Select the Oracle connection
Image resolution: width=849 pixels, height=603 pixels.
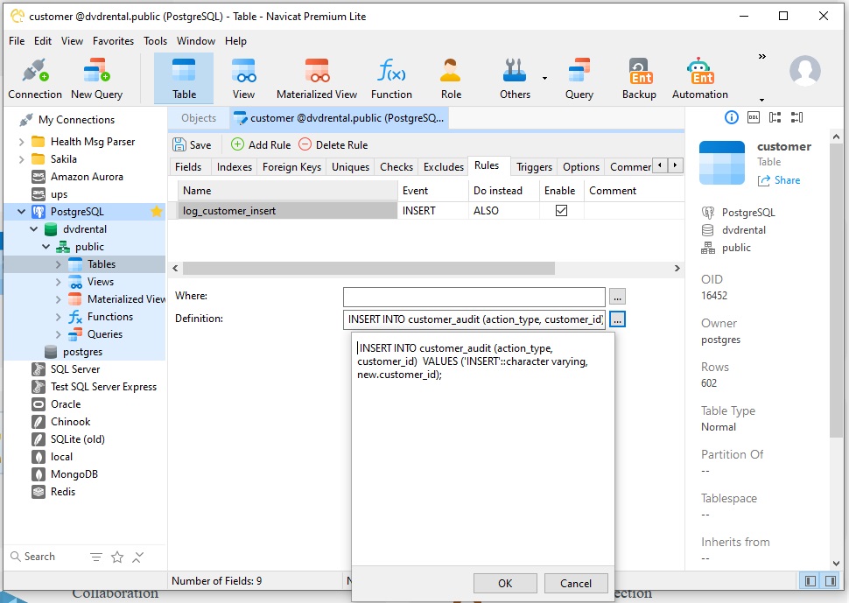pos(66,404)
